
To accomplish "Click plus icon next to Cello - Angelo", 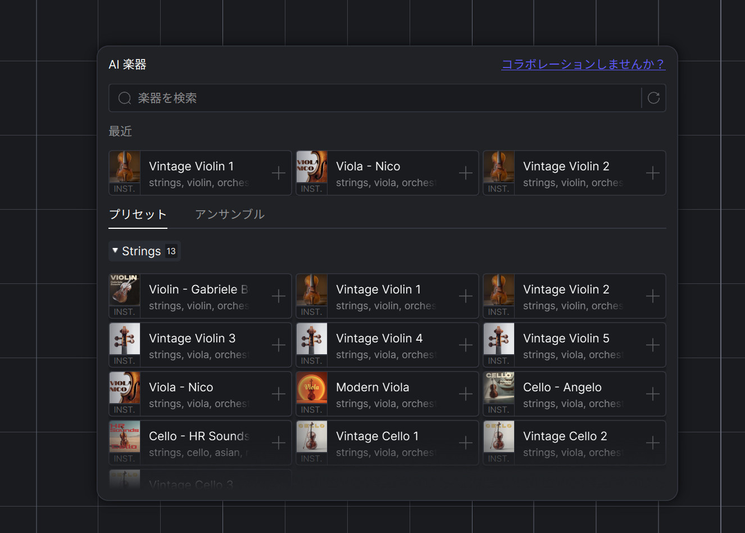I will pyautogui.click(x=653, y=394).
